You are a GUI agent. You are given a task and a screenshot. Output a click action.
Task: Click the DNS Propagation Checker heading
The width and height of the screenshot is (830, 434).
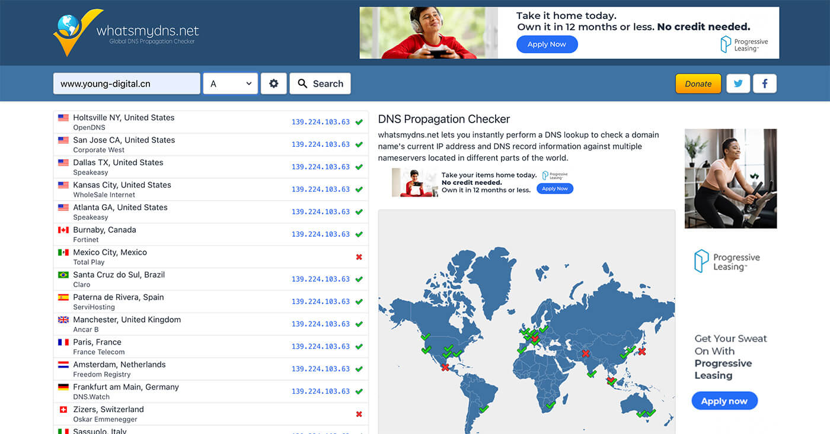tap(444, 119)
